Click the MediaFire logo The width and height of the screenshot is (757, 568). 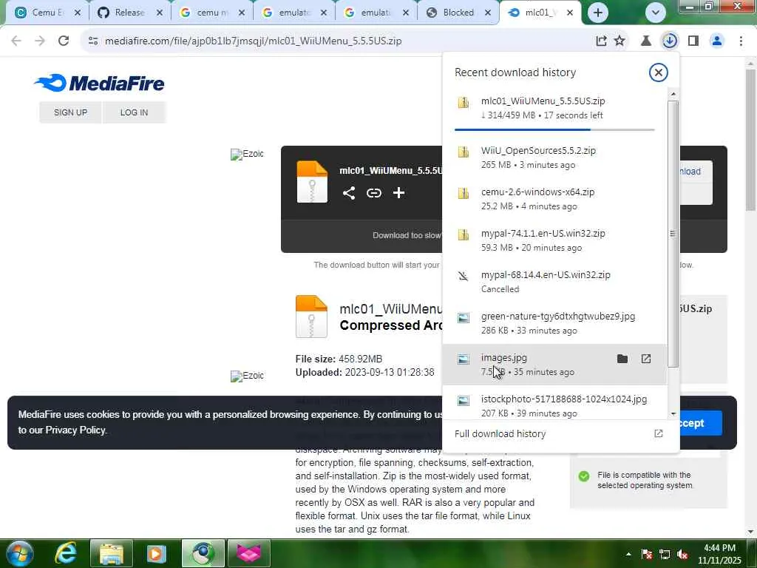(x=100, y=83)
